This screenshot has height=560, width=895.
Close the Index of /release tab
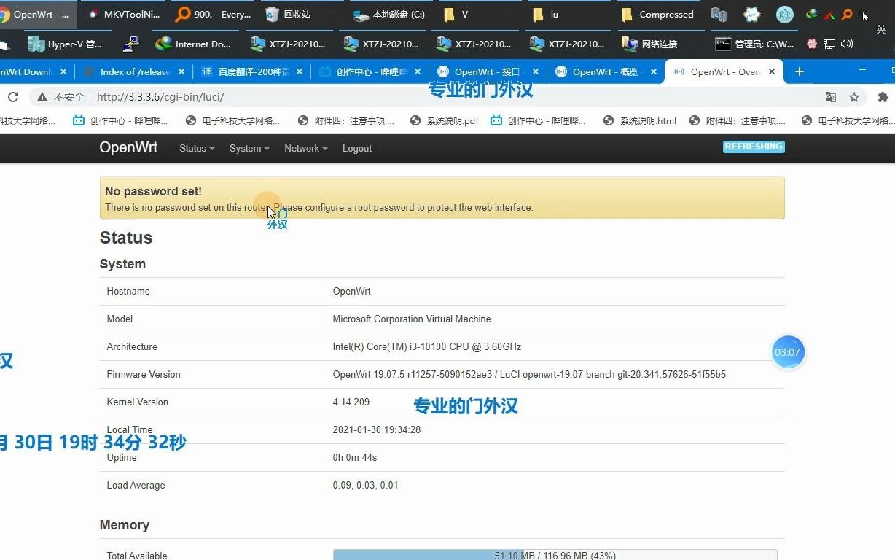click(x=181, y=71)
